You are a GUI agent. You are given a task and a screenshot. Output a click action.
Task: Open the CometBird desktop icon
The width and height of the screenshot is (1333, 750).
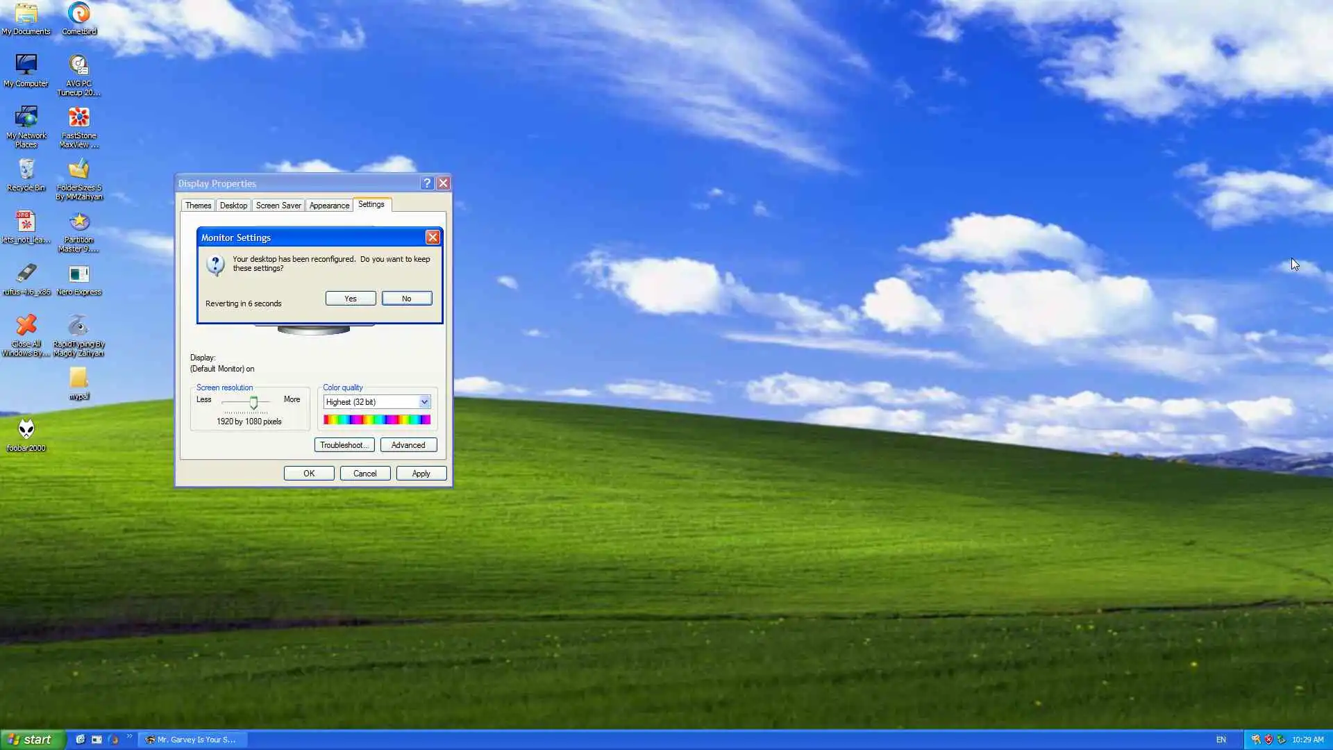click(x=78, y=14)
